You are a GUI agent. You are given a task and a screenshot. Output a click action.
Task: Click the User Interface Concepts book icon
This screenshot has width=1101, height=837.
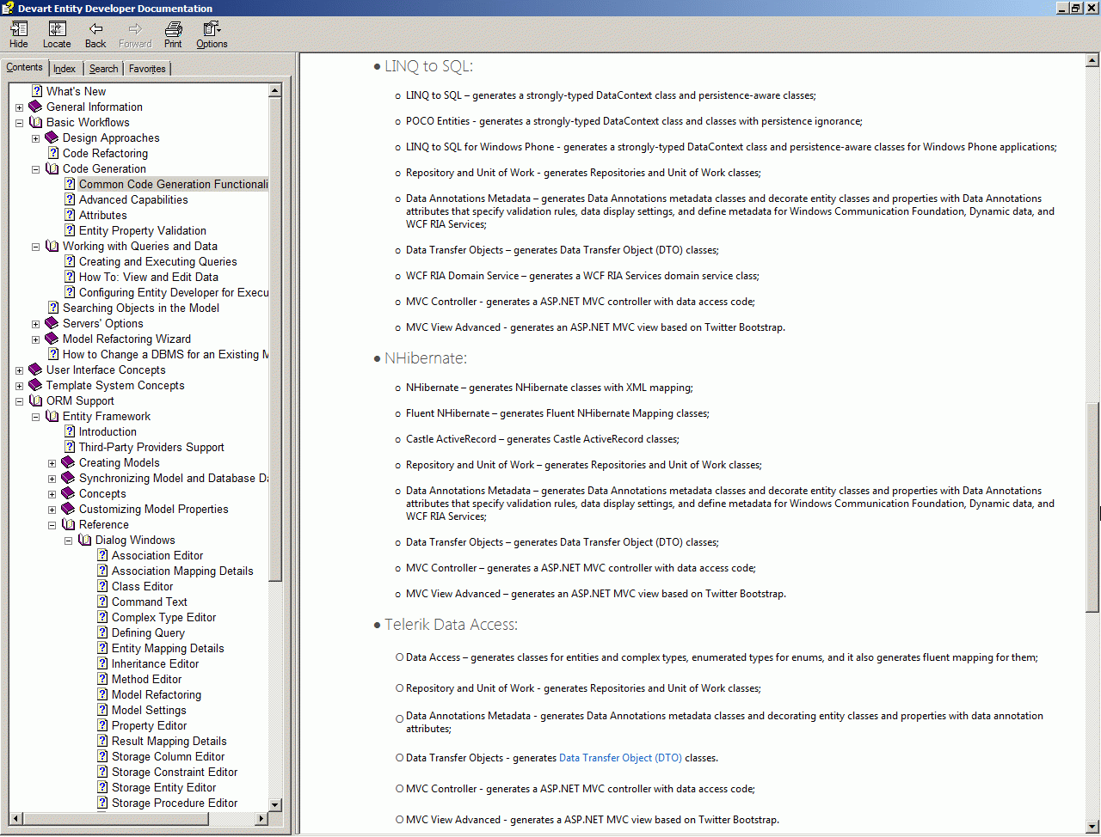[35, 370]
